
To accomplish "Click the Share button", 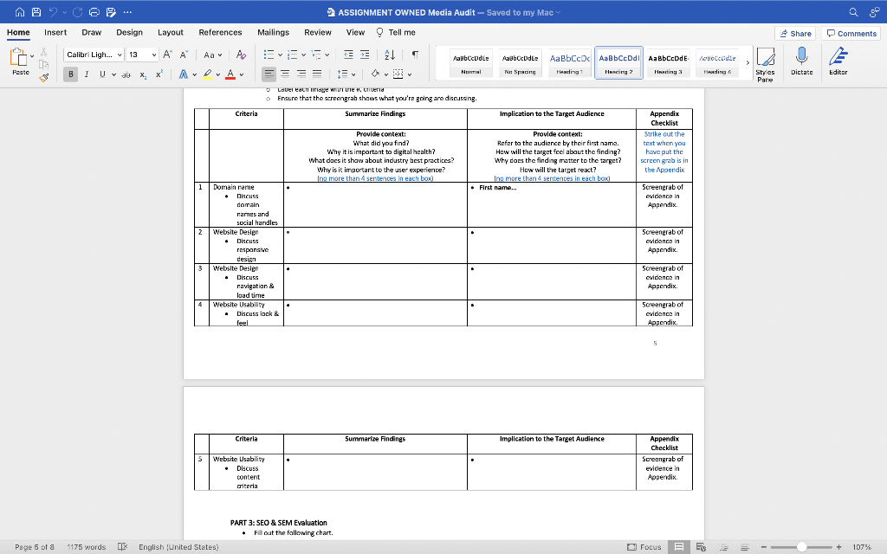I will tap(794, 32).
